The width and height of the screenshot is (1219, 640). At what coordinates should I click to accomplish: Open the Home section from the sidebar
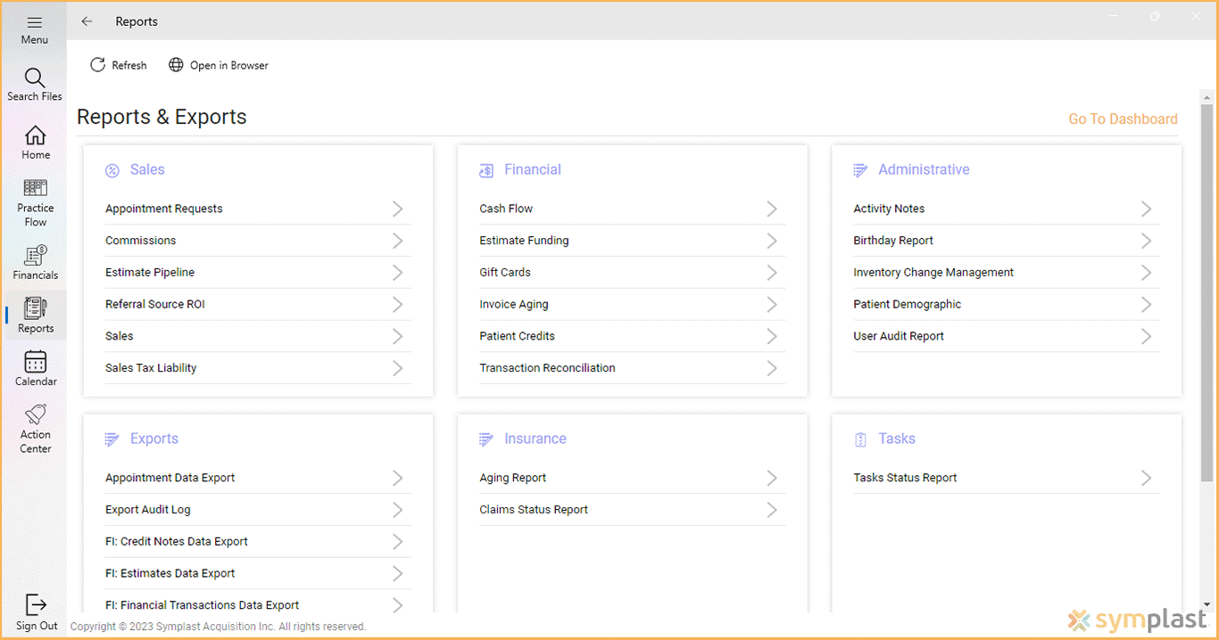click(x=35, y=141)
